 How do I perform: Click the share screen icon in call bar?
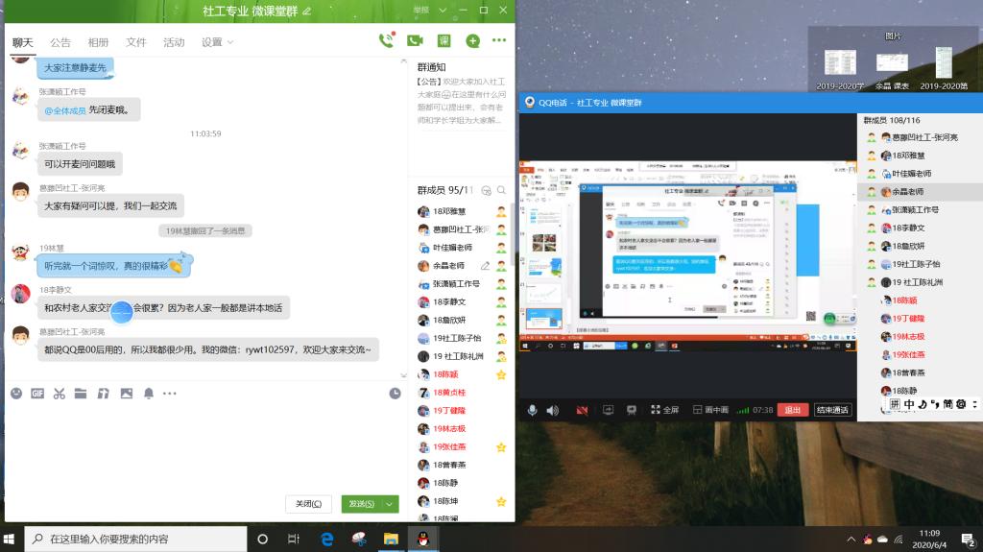click(x=608, y=410)
